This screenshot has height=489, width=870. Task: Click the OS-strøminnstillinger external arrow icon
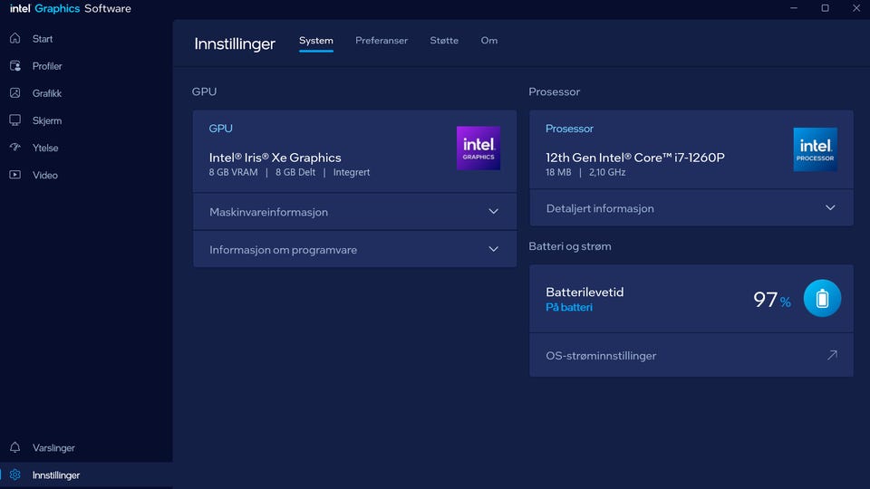832,355
